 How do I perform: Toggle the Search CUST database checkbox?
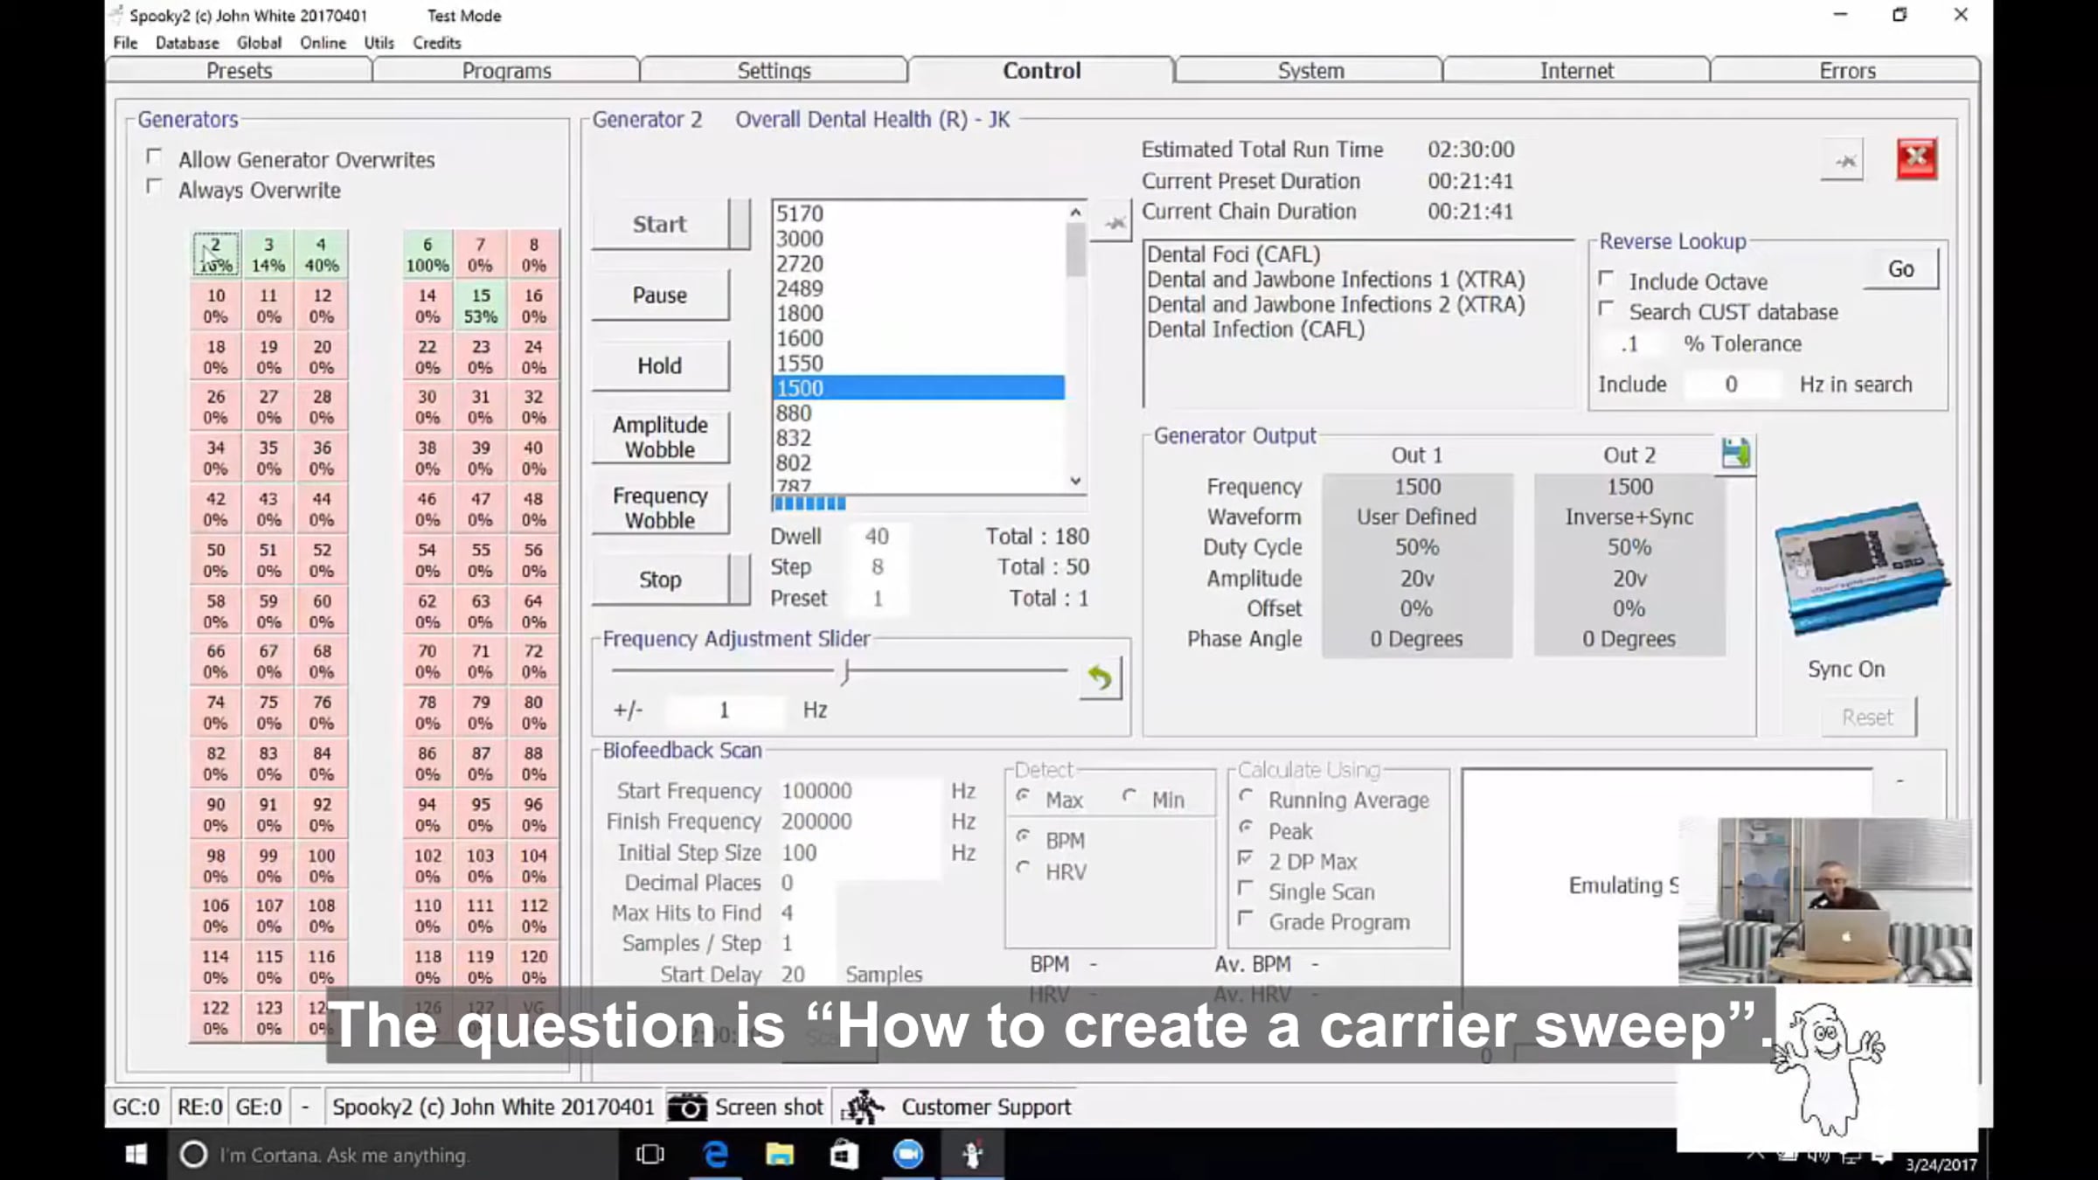(x=1607, y=309)
